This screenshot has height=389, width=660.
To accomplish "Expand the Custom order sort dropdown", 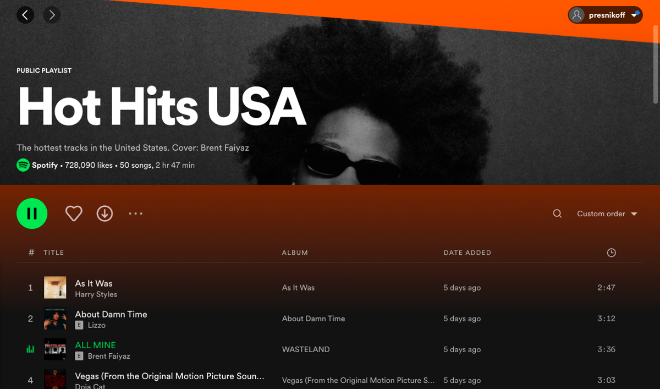I will [607, 213].
